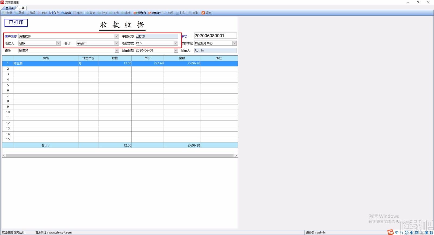Go to next record with 下张
Screen dimensions: 434x235
pyautogui.click(x=114, y=13)
